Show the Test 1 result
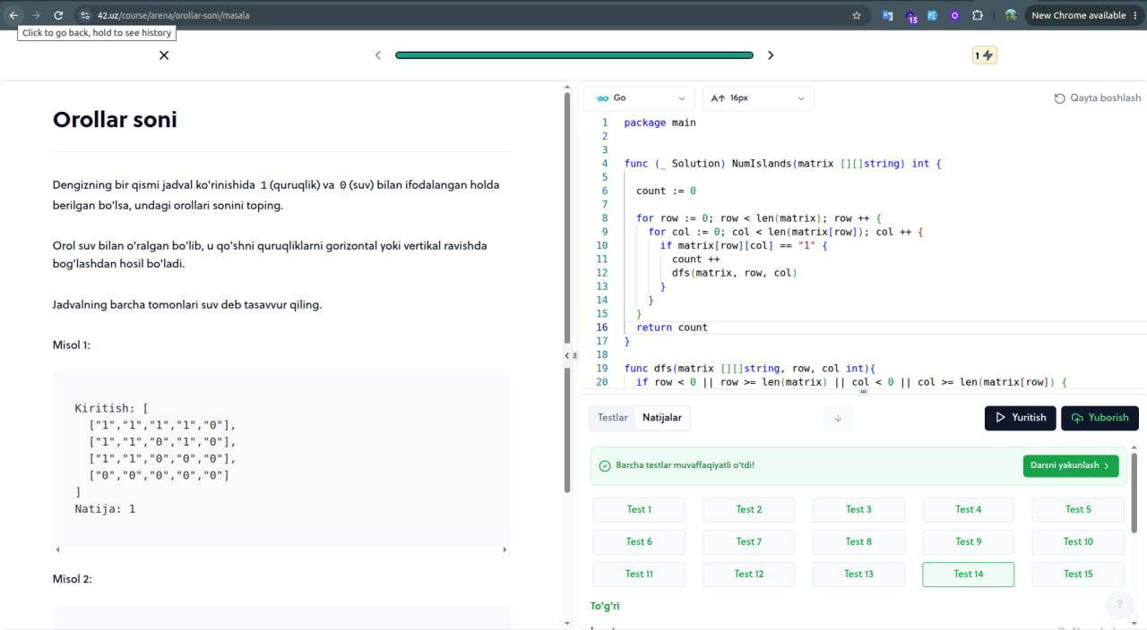The width and height of the screenshot is (1147, 630). pos(639,510)
